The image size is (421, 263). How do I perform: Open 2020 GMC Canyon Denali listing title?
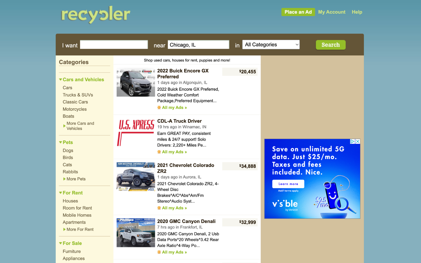[186, 221]
